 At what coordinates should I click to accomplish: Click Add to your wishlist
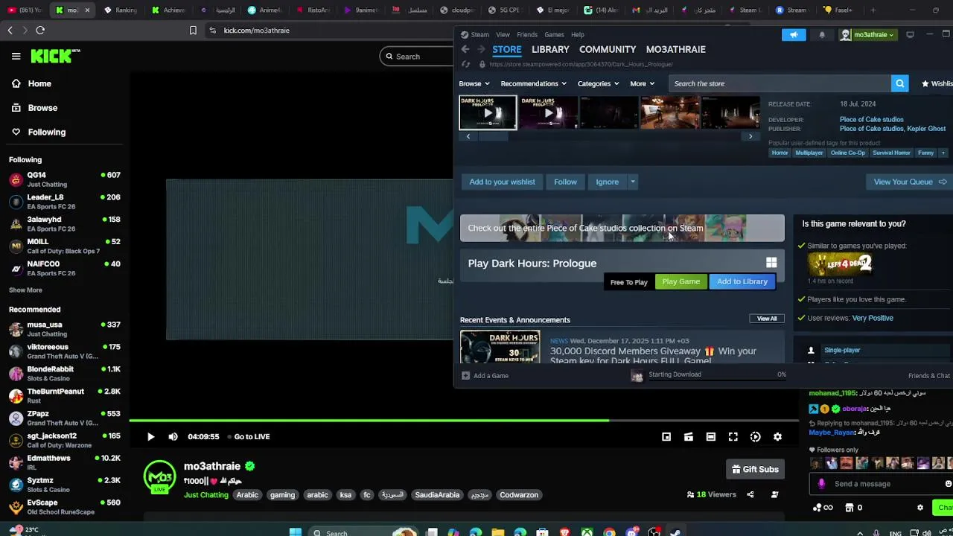tap(502, 182)
